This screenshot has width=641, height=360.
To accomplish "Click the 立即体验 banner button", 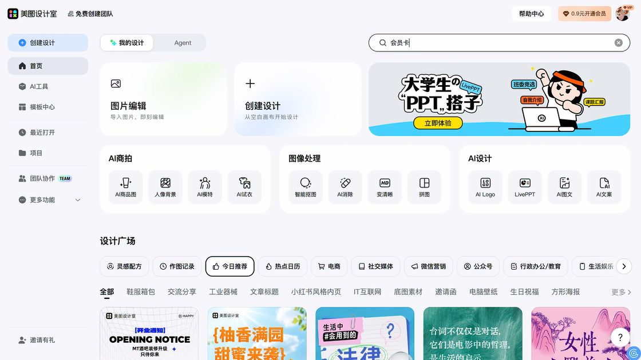I will click(x=438, y=123).
